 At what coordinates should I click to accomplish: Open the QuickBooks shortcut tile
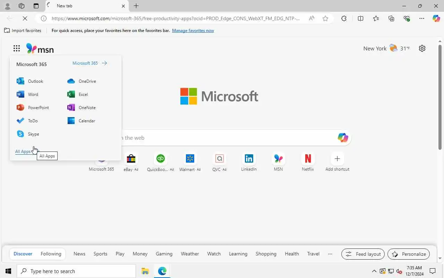[160, 162]
